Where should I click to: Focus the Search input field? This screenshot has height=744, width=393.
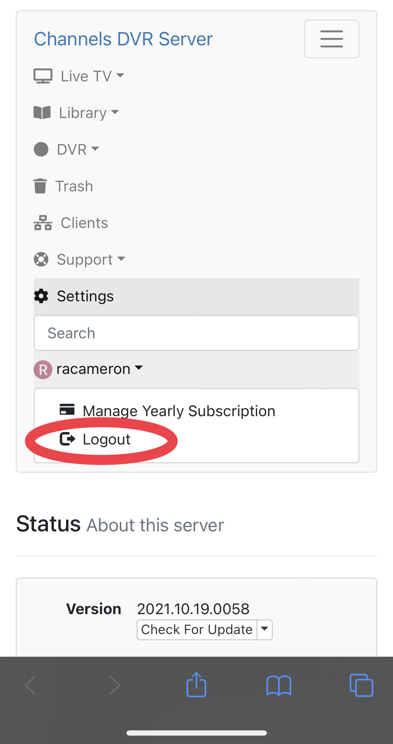(x=196, y=333)
